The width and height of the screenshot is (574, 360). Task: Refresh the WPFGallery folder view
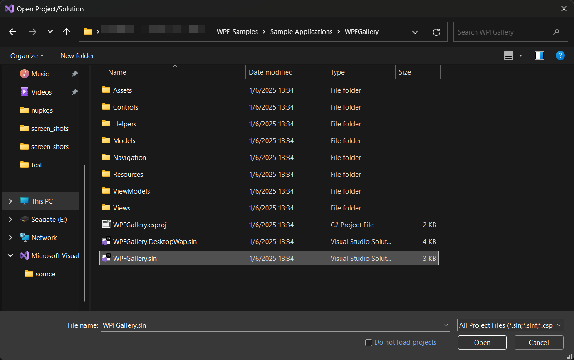[x=436, y=32]
